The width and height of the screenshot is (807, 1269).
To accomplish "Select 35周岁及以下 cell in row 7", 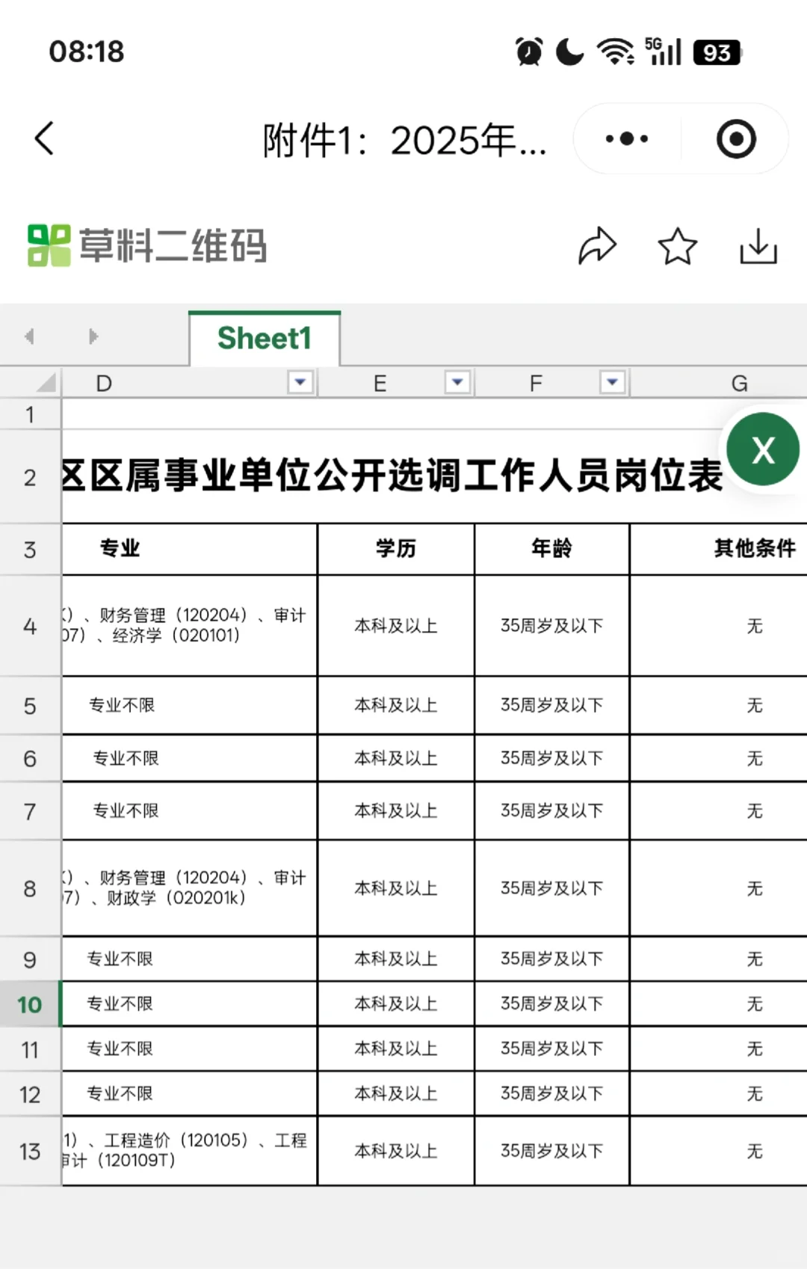I will pos(552,811).
